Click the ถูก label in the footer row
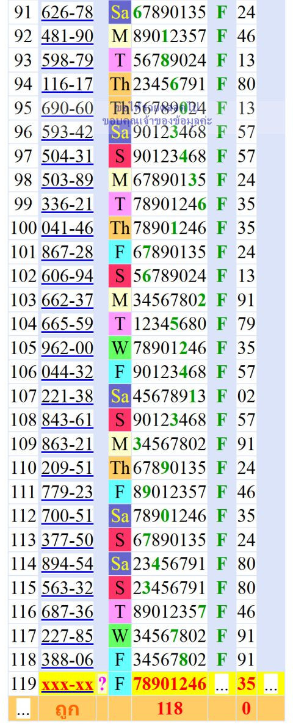Image resolution: width=293 pixels, height=726 pixels. [x=66, y=708]
